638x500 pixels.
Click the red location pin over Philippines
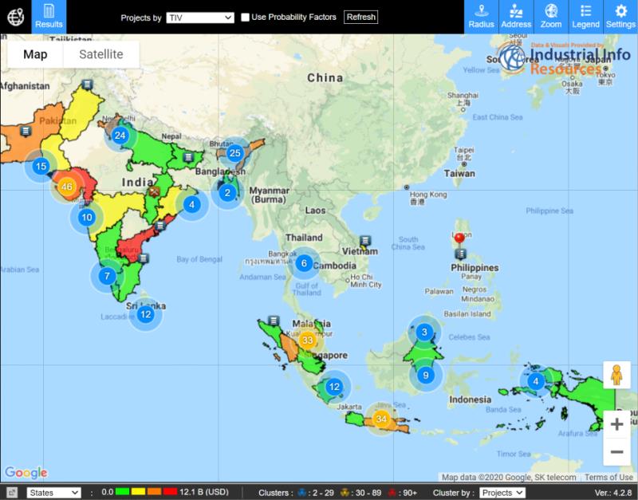point(459,239)
